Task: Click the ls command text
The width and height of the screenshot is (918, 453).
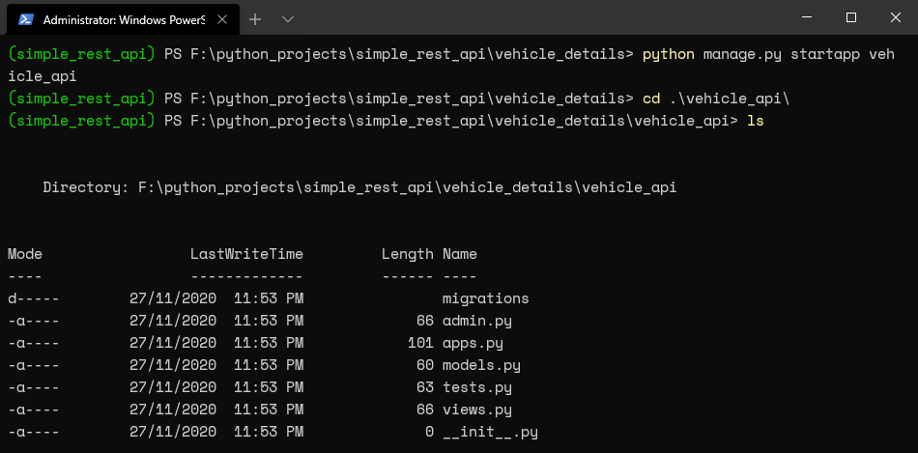Action: point(756,121)
